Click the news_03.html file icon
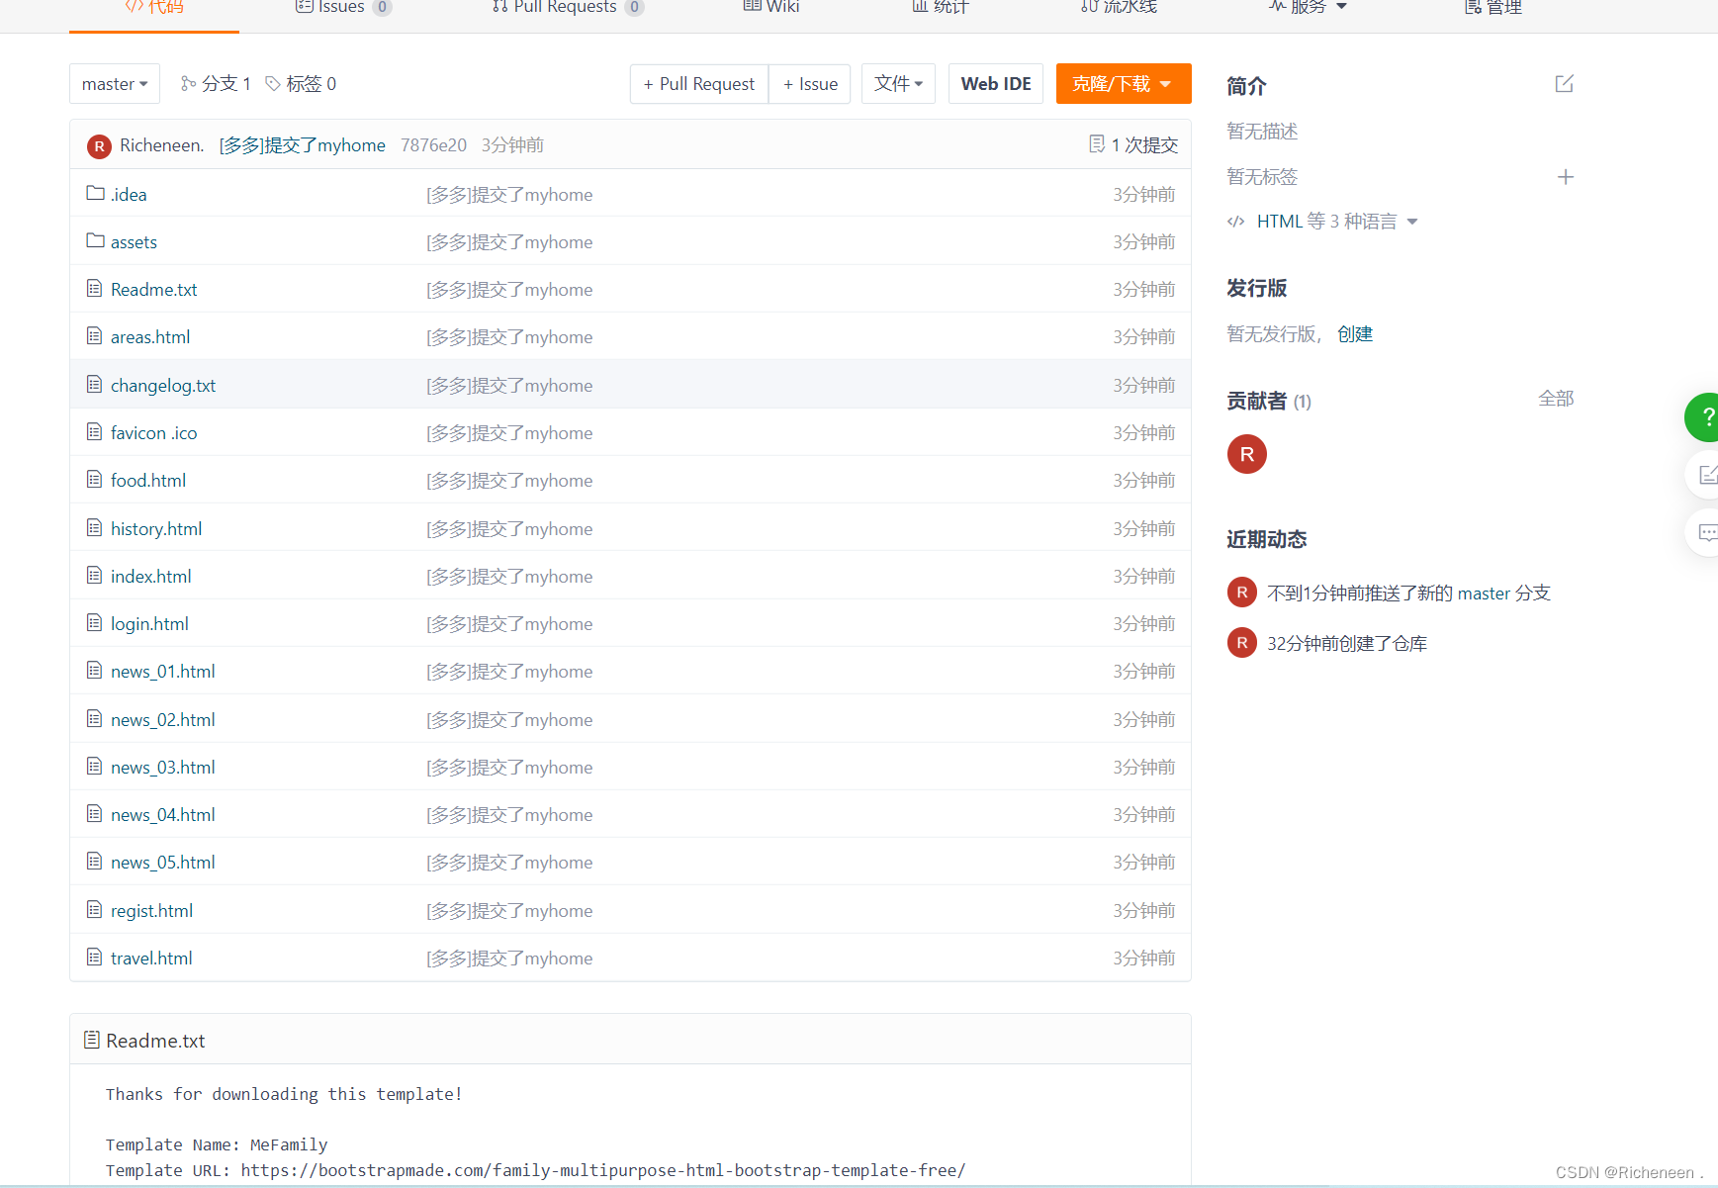Viewport: 1718px width, 1188px height. pos(94,766)
